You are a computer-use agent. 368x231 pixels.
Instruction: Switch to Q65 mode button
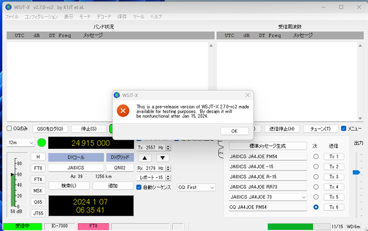(x=38, y=202)
